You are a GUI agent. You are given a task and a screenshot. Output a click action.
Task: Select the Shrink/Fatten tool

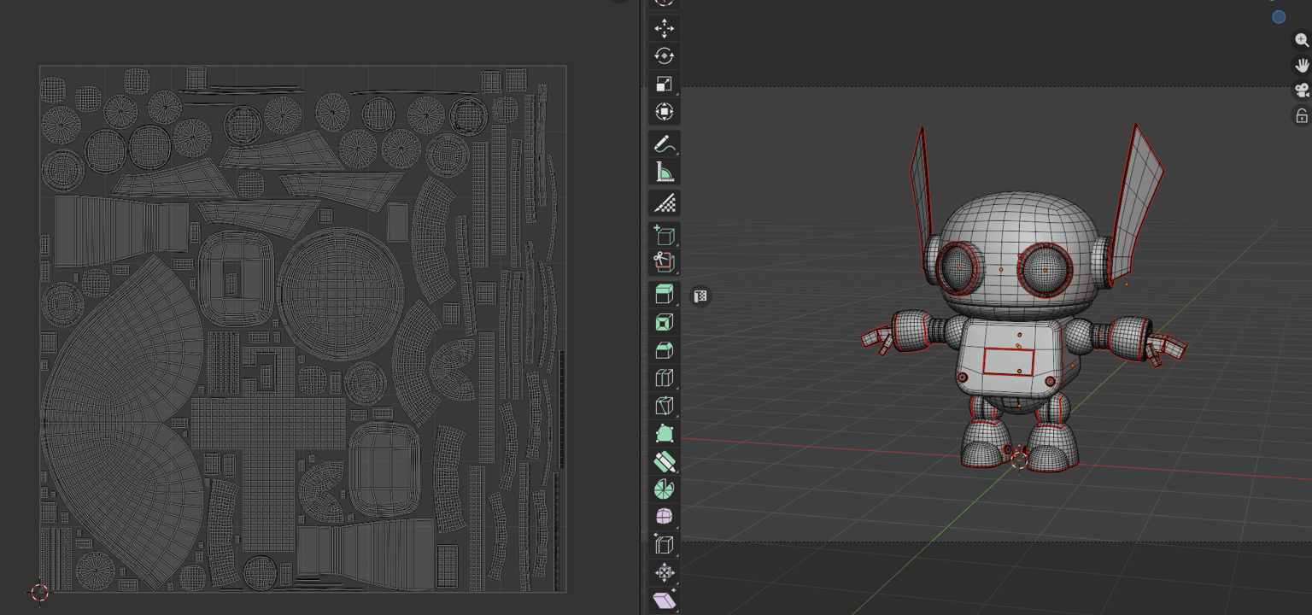664,572
